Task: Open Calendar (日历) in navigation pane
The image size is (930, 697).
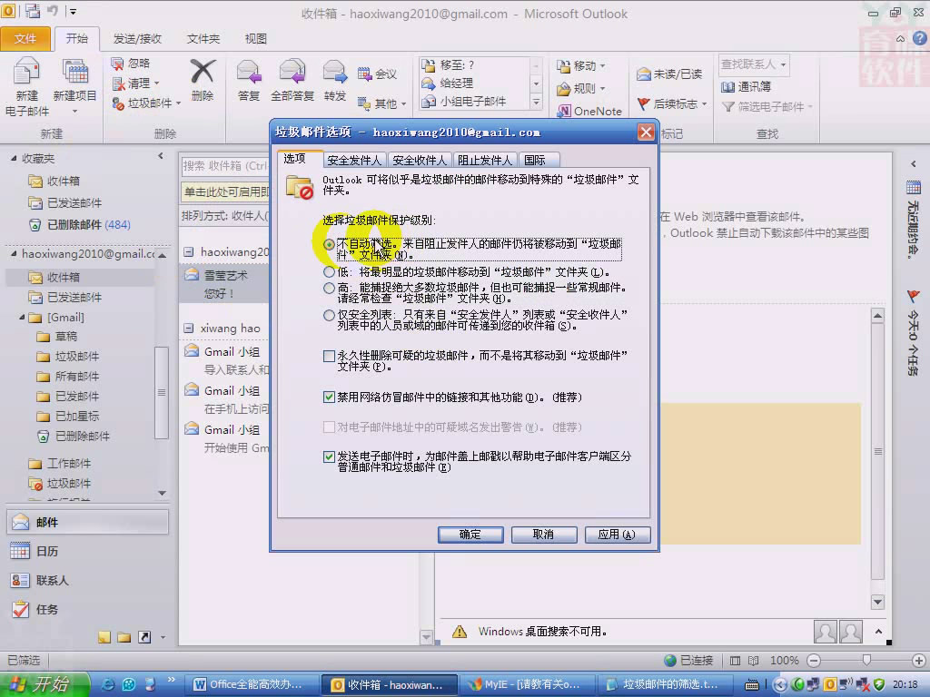Action: click(88, 551)
